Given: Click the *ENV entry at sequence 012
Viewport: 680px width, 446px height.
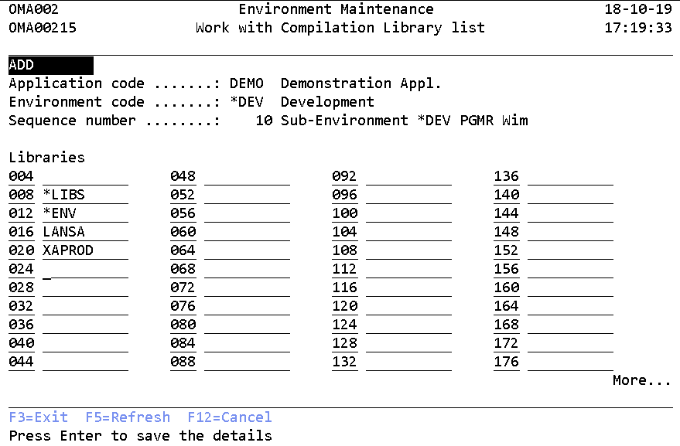Looking at the screenshot, I should tap(85, 214).
